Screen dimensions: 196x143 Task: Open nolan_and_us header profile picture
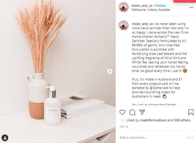[x=123, y=7]
